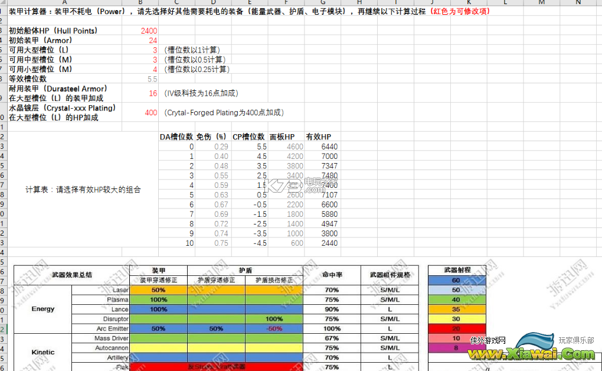Click the 武器组件规格 column header

pyautogui.click(x=390, y=275)
